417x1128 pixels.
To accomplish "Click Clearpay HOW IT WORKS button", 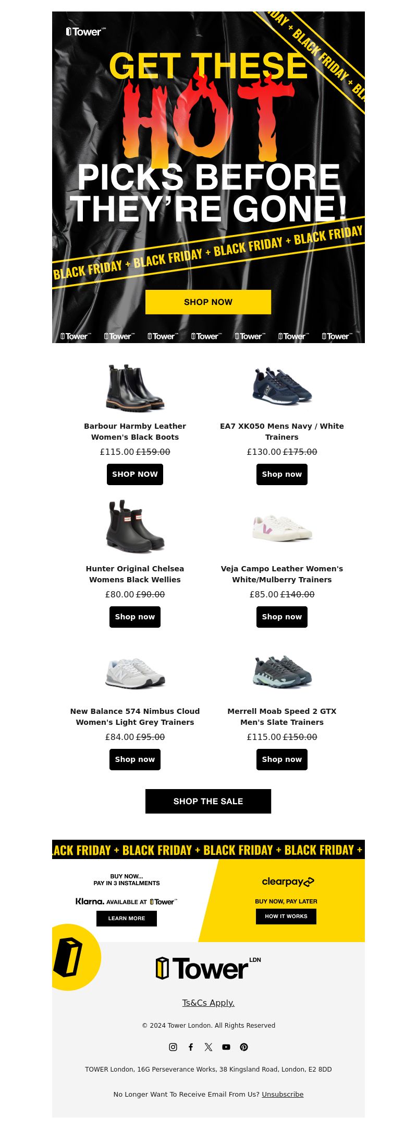I will coord(286,916).
